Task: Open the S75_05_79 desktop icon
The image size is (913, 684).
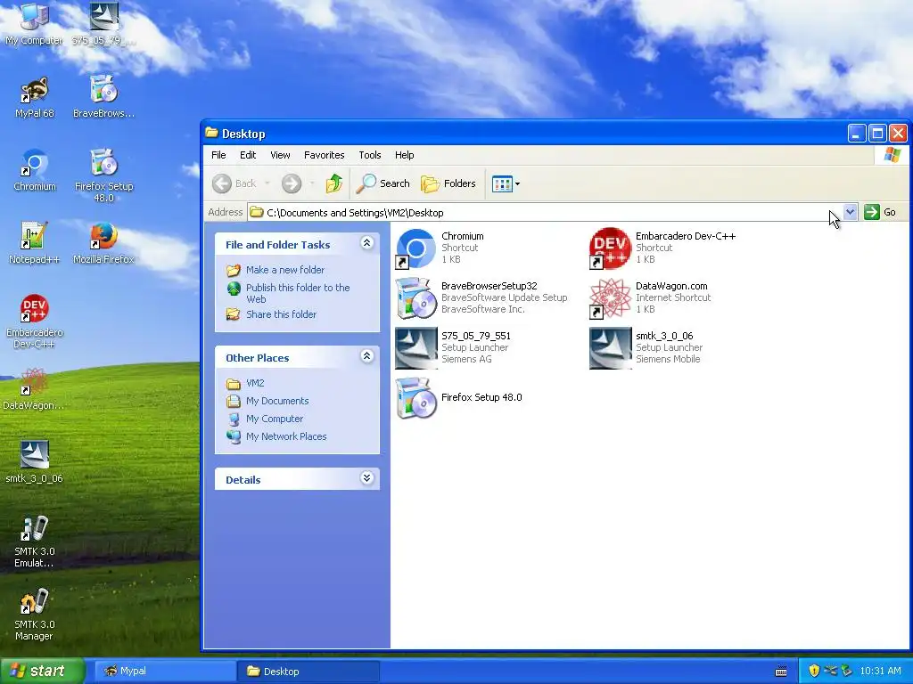Action: [x=103, y=23]
